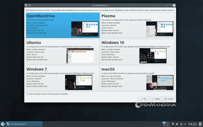Click the window app icon in title bar
The image size is (203, 127).
pyautogui.click(x=26, y=5)
